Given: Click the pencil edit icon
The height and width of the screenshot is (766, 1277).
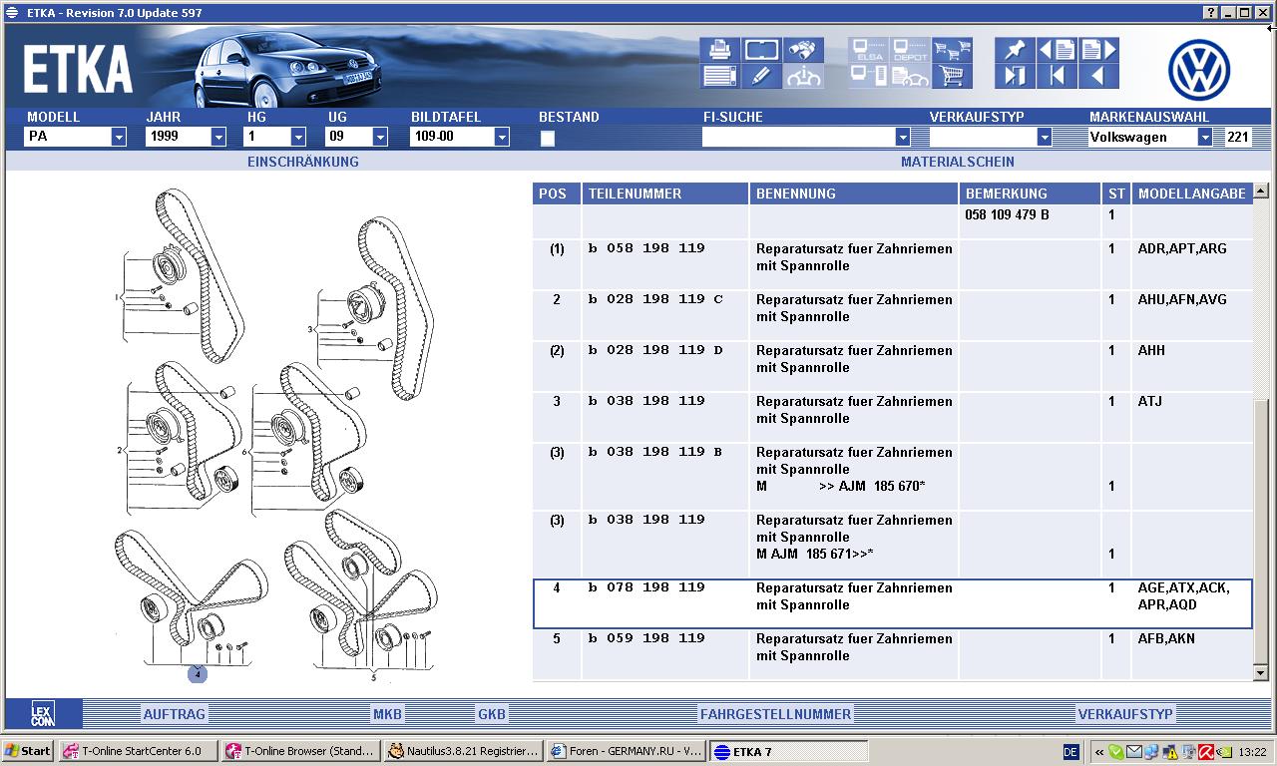Looking at the screenshot, I should point(761,76).
